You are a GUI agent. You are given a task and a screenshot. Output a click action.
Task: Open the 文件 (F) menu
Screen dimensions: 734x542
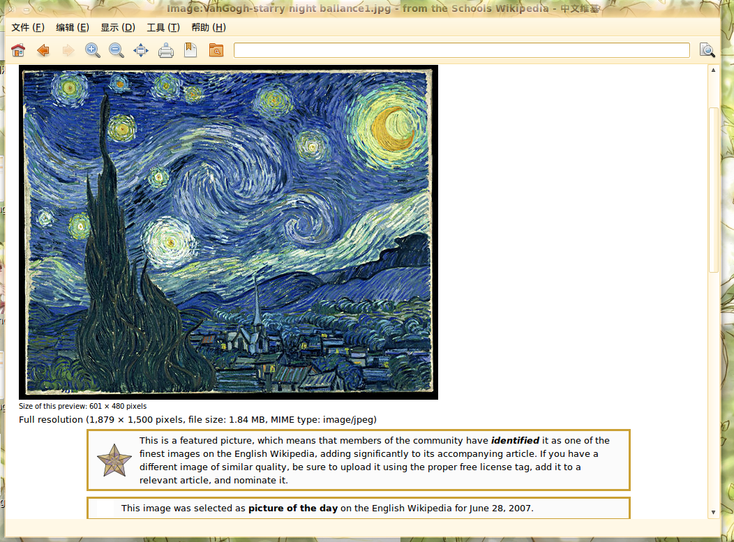28,28
